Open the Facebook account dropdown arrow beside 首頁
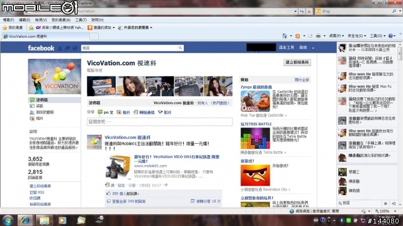This screenshot has width=403, height=226. (x=313, y=48)
